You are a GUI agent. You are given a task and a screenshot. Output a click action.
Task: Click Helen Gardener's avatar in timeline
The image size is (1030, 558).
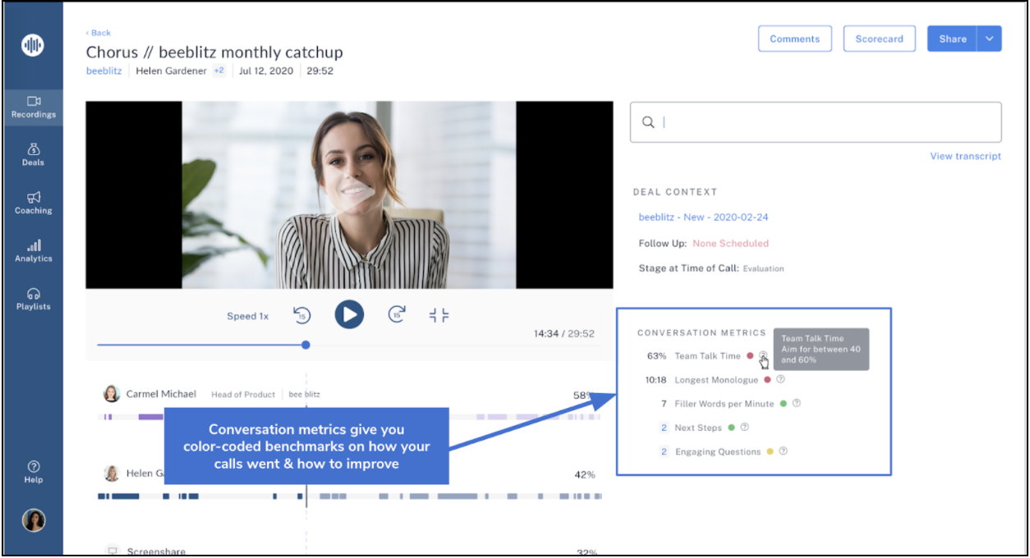(x=111, y=473)
